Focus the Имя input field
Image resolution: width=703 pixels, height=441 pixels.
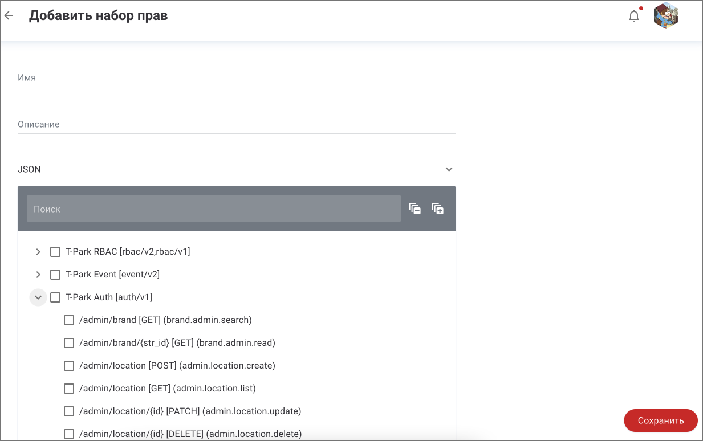(237, 77)
